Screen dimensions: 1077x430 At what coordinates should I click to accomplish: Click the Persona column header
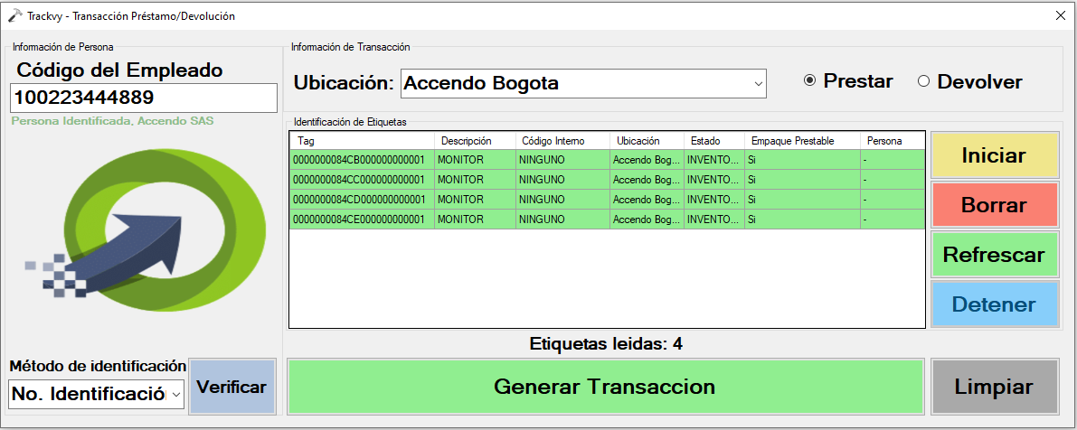893,141
